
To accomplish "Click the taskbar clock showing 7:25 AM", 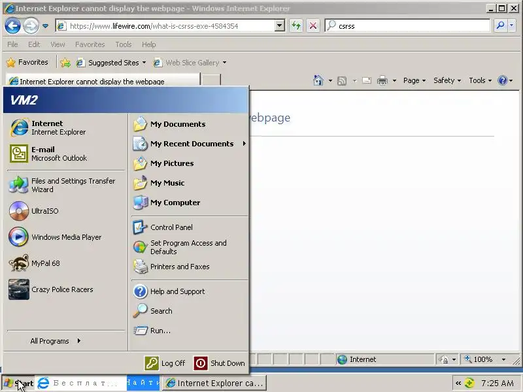I will click(x=498, y=383).
